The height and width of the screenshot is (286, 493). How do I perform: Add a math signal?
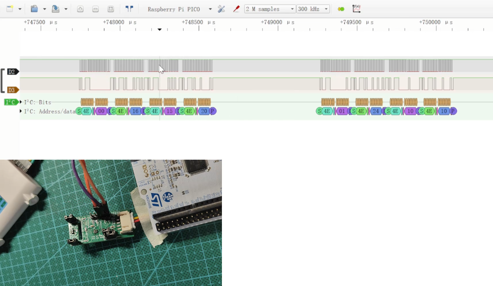pos(356,9)
